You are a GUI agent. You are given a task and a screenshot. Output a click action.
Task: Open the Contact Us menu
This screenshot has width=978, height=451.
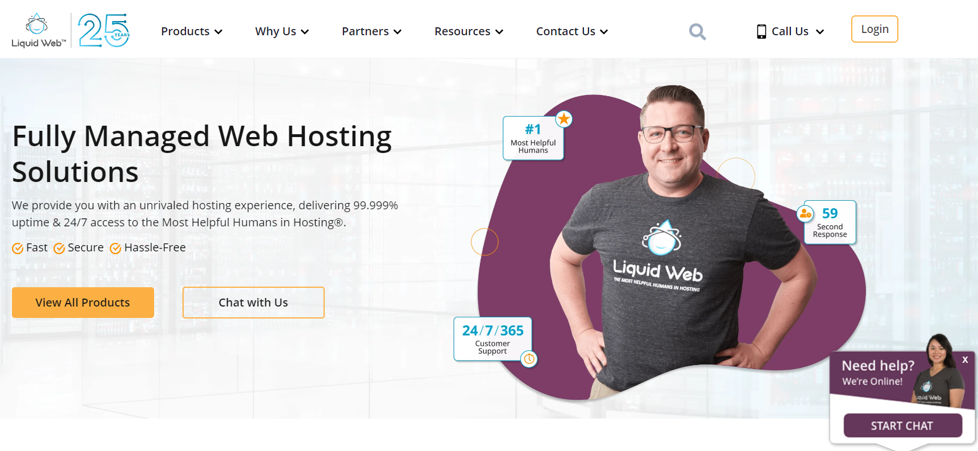tap(572, 31)
